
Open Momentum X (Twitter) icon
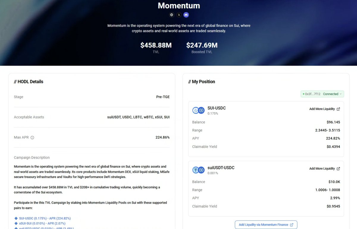(x=179, y=15)
